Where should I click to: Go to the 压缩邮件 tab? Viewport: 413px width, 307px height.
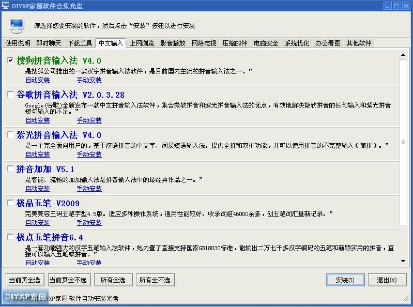point(235,43)
